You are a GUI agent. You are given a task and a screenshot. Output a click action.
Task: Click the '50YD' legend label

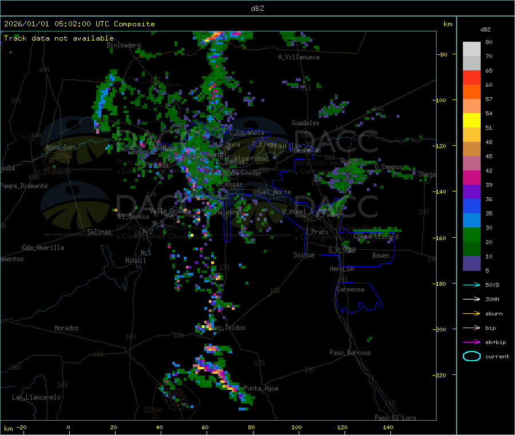pyautogui.click(x=492, y=285)
